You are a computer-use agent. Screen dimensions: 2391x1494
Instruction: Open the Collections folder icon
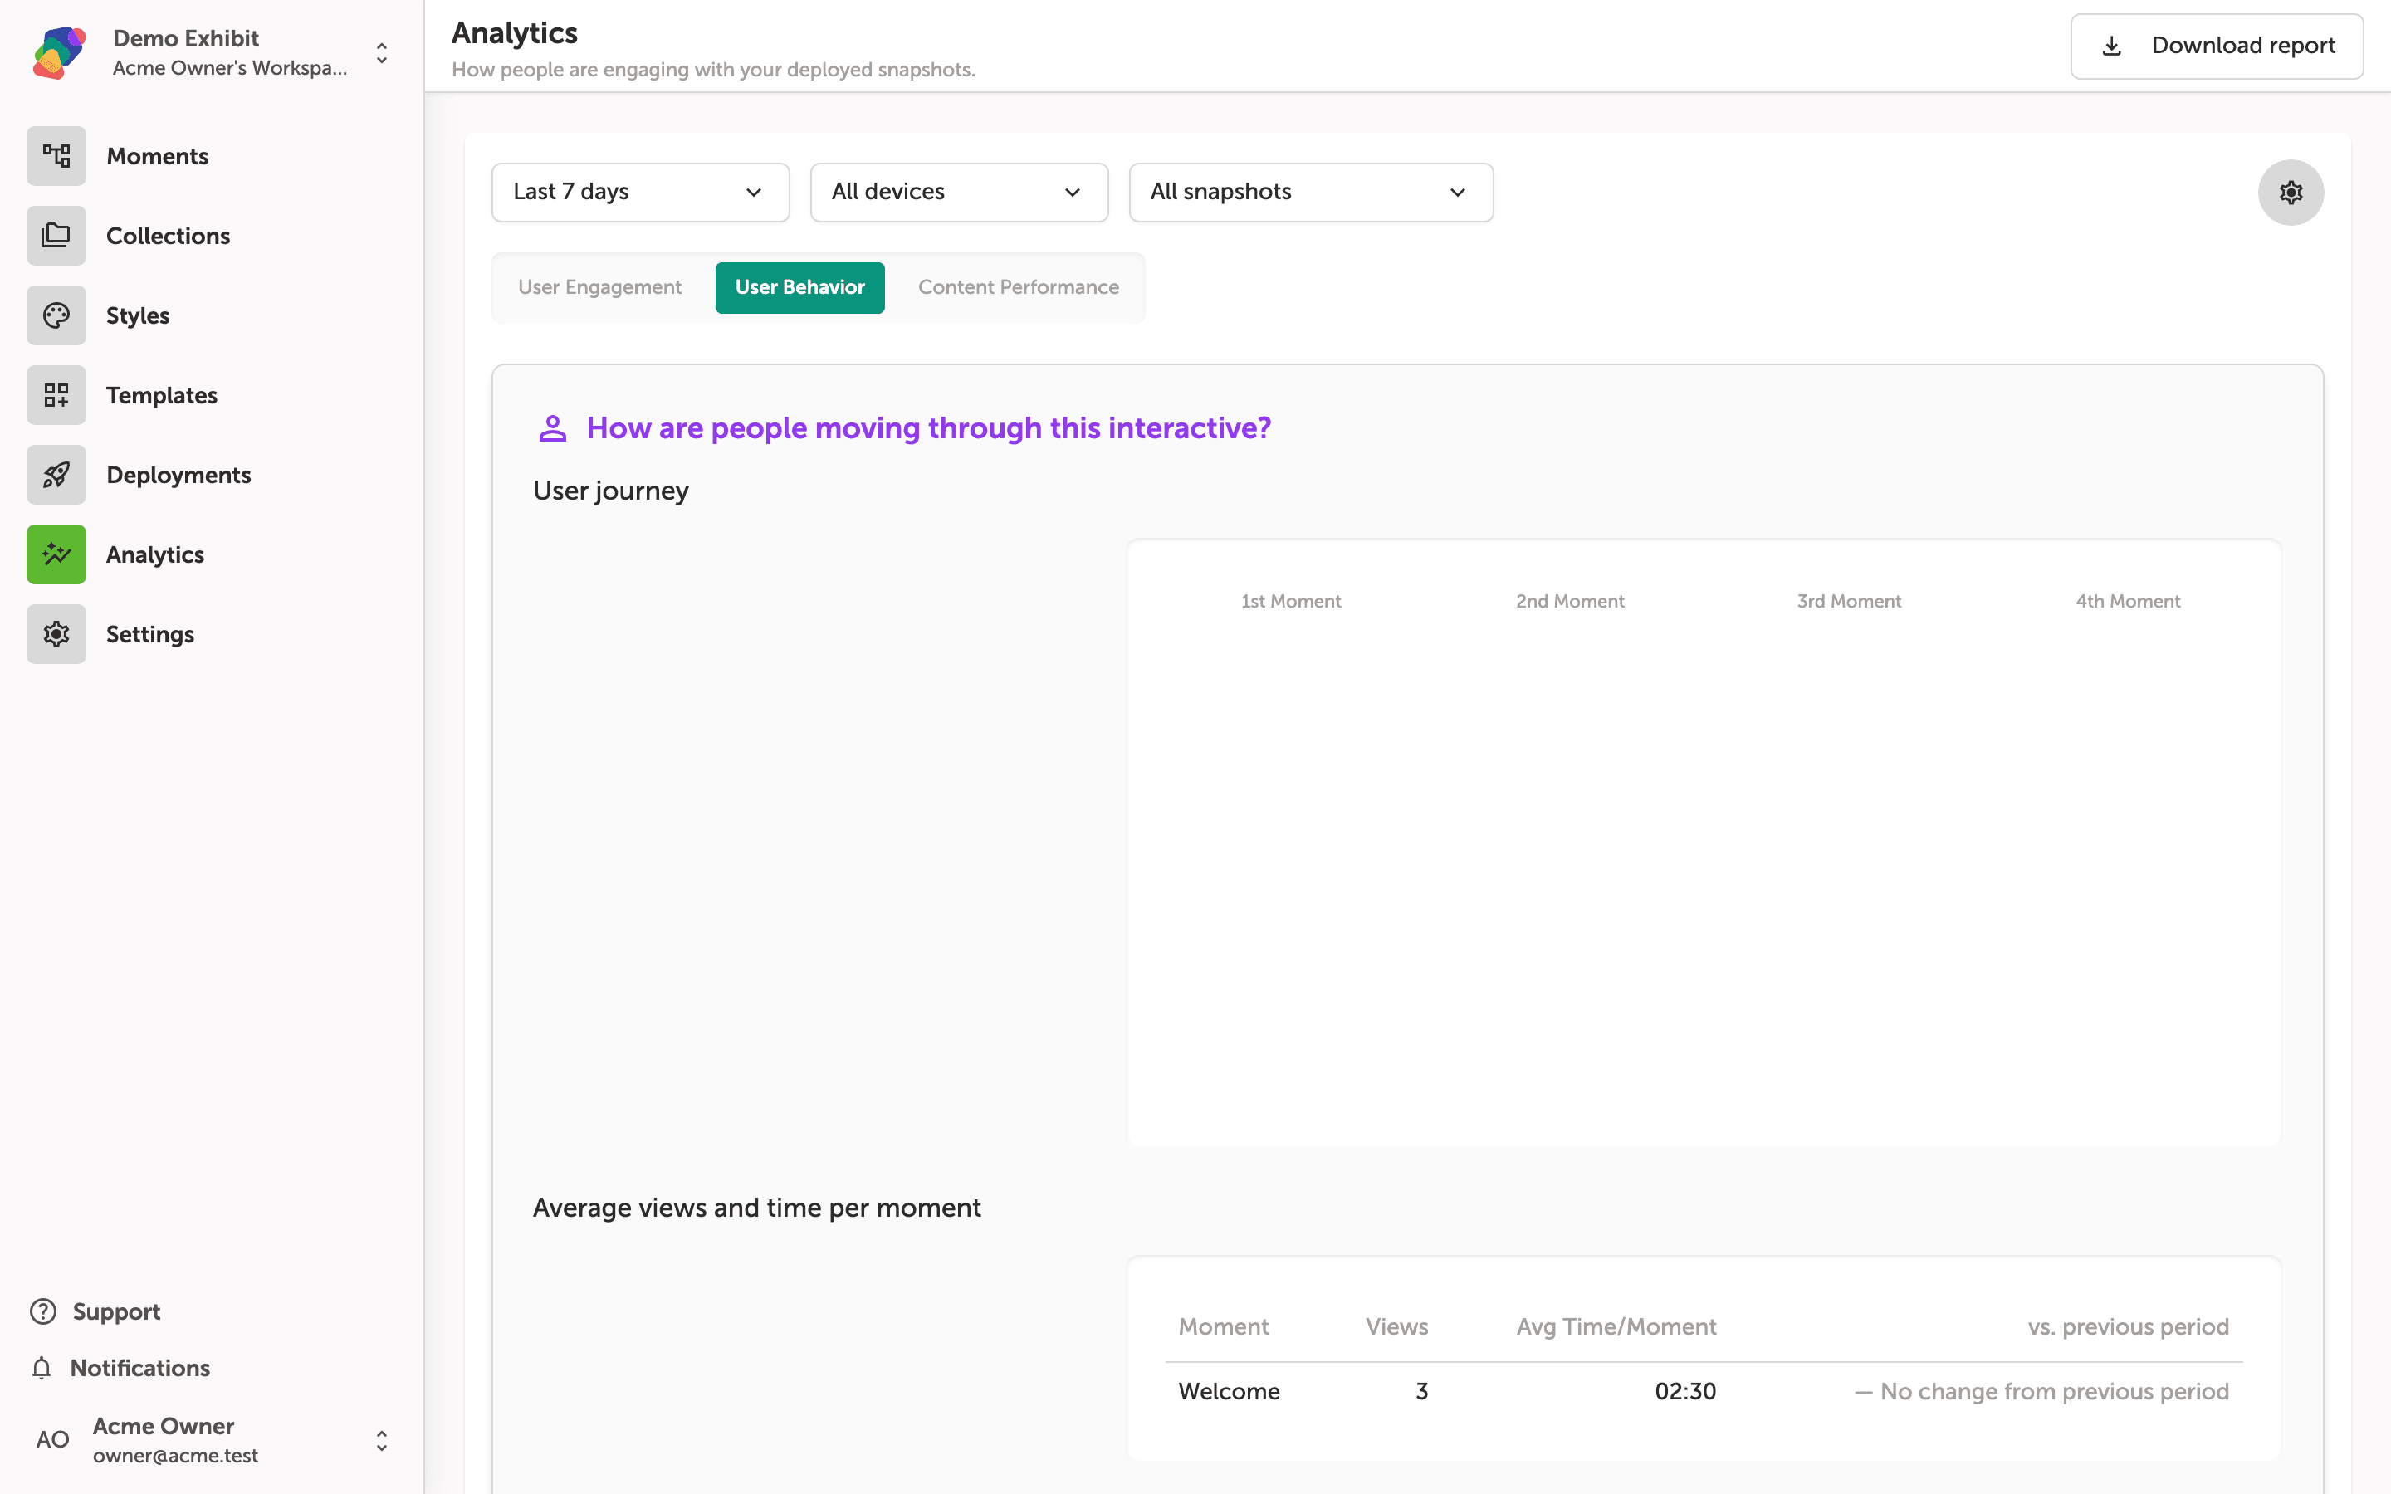pos(56,237)
